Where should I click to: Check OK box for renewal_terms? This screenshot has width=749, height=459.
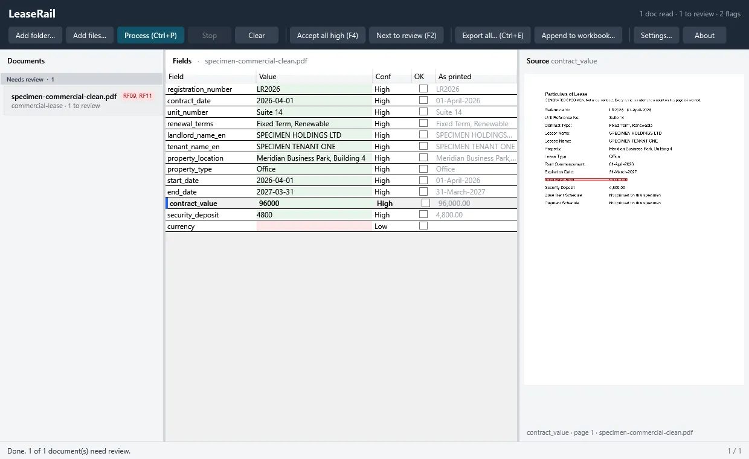click(x=423, y=123)
